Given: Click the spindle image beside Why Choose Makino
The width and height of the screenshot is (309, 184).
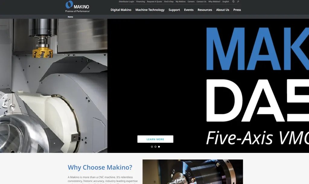Looking at the screenshot, I should coord(193,172).
